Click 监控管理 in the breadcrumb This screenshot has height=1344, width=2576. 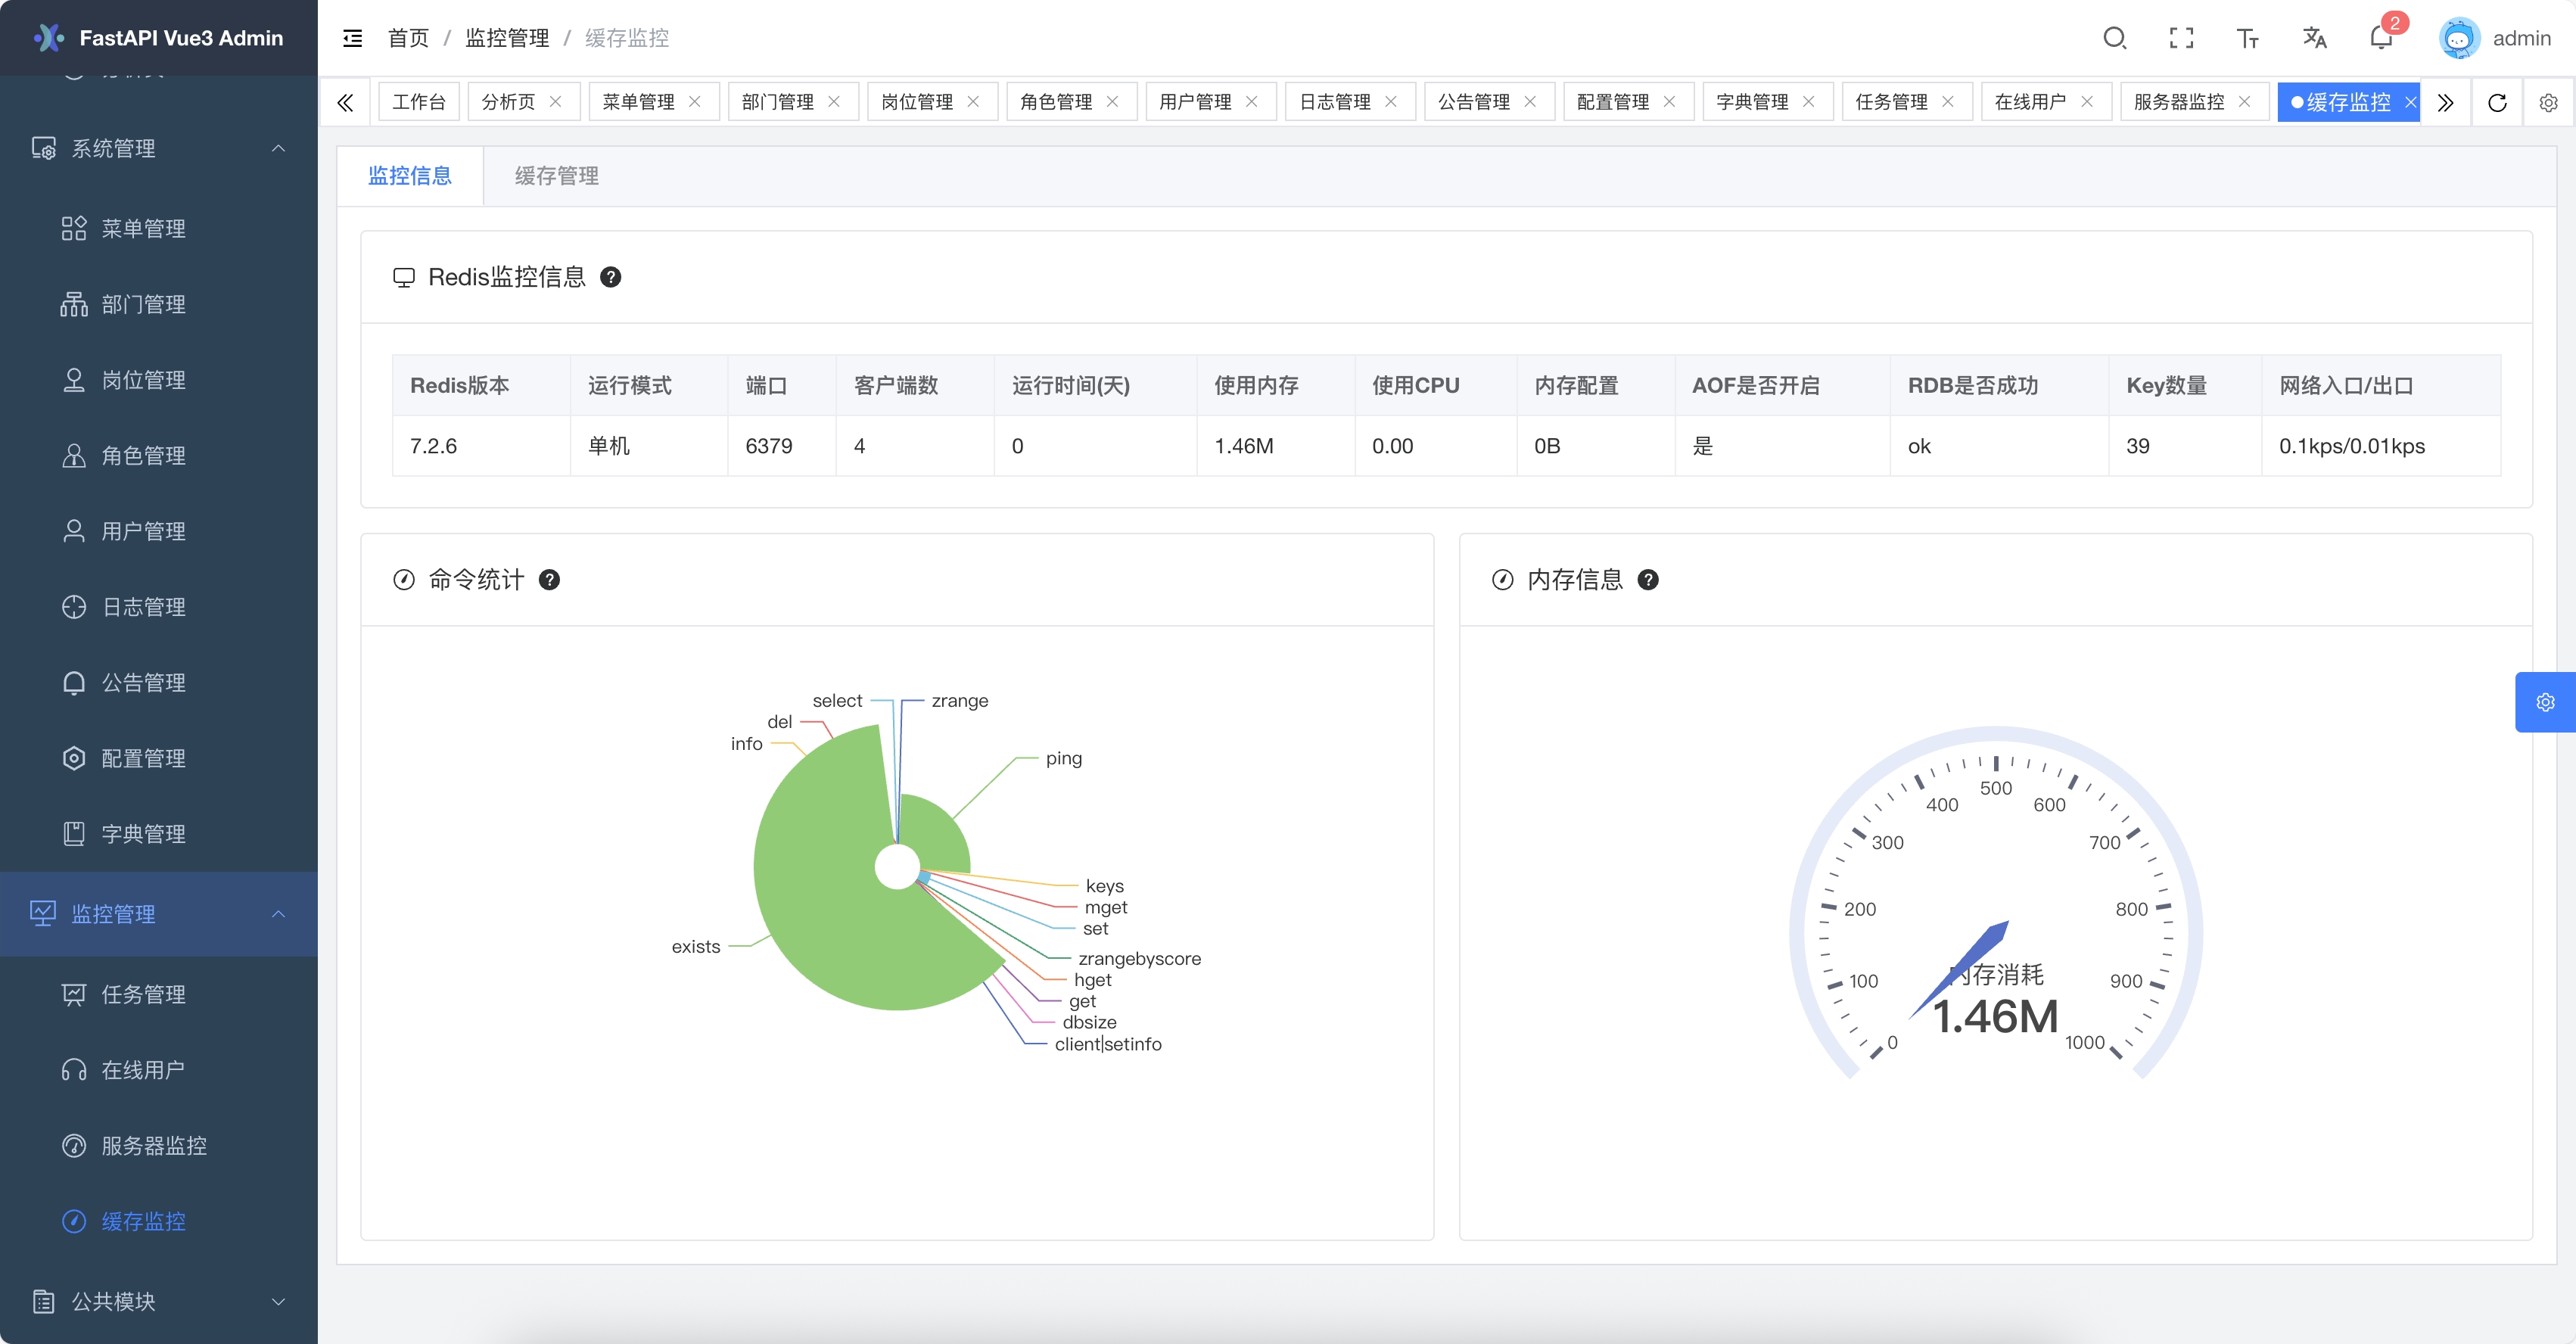(507, 38)
